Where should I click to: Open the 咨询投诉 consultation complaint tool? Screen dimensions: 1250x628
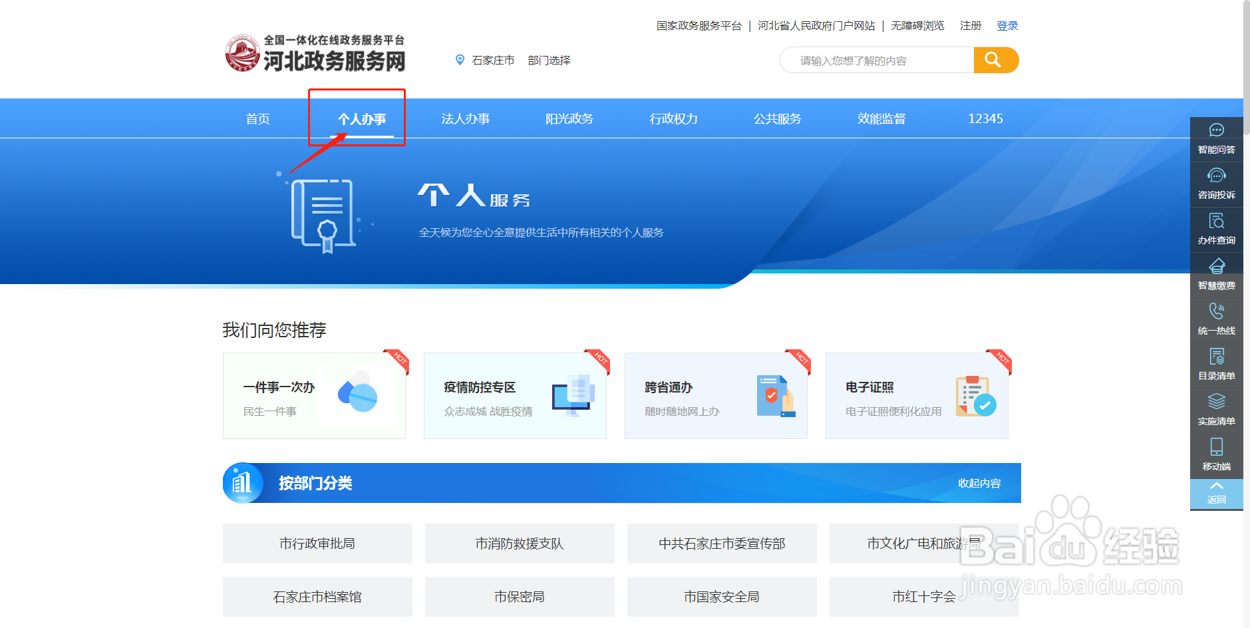coord(1216,183)
